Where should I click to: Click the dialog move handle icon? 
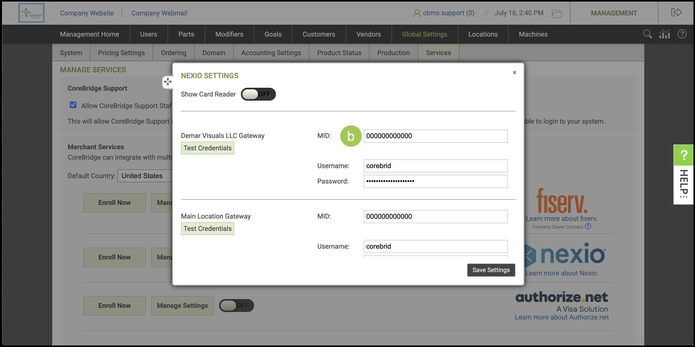(168, 82)
